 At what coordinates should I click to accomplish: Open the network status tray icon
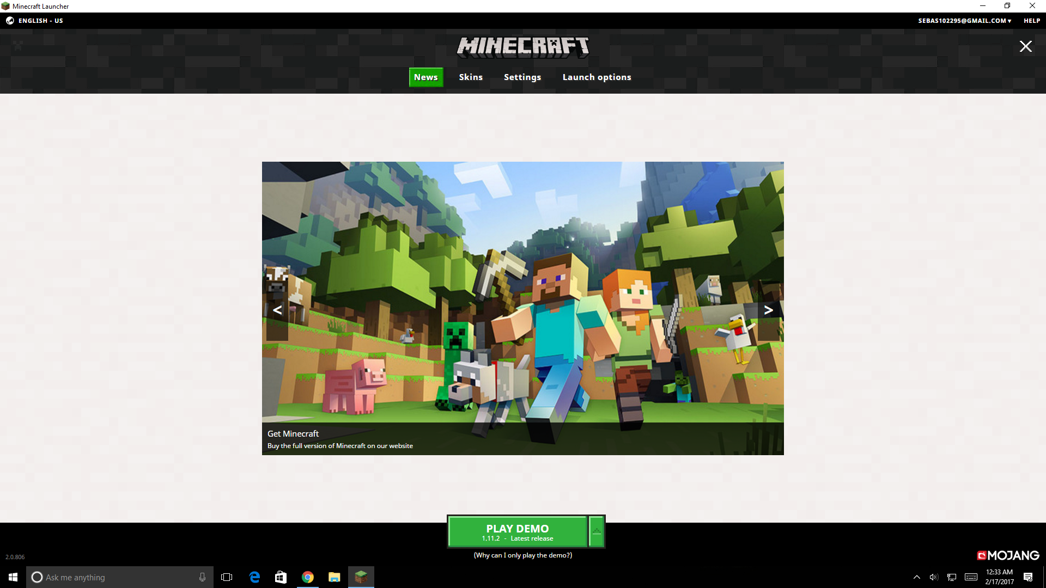click(x=952, y=577)
